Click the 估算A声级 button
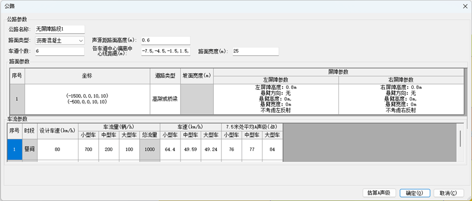This screenshot has height=201, width=472. click(379, 193)
